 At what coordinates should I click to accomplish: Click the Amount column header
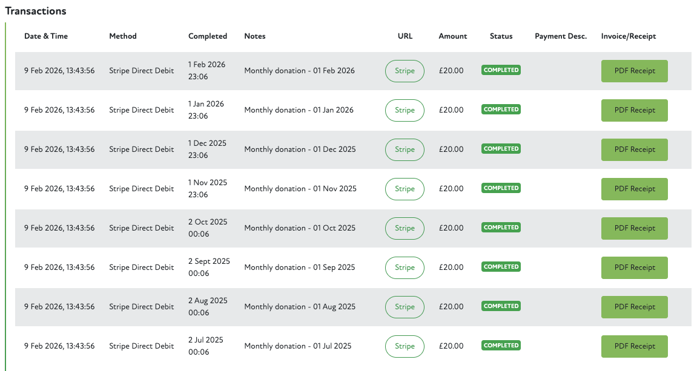coord(452,36)
